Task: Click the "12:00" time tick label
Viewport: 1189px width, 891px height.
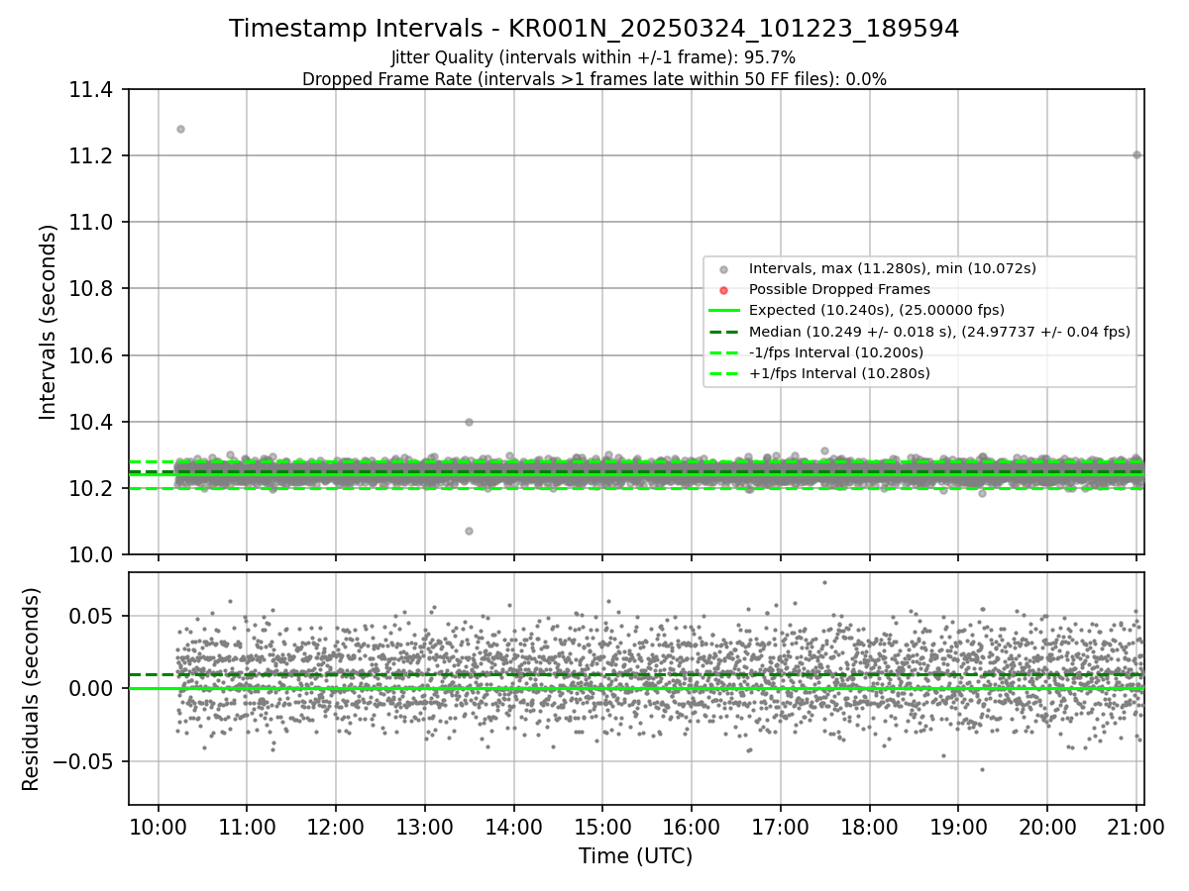Action: (336, 826)
